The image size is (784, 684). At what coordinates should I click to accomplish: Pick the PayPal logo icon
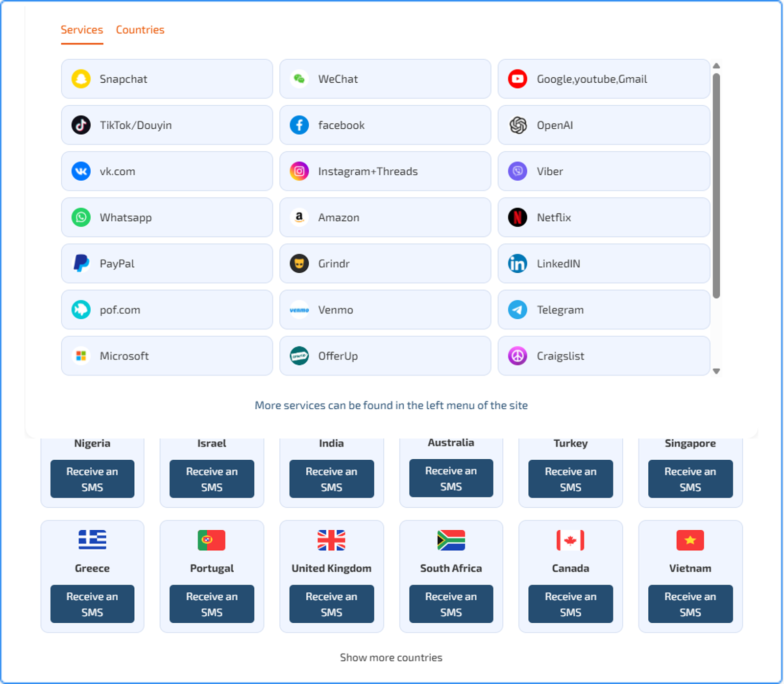pyautogui.click(x=81, y=263)
